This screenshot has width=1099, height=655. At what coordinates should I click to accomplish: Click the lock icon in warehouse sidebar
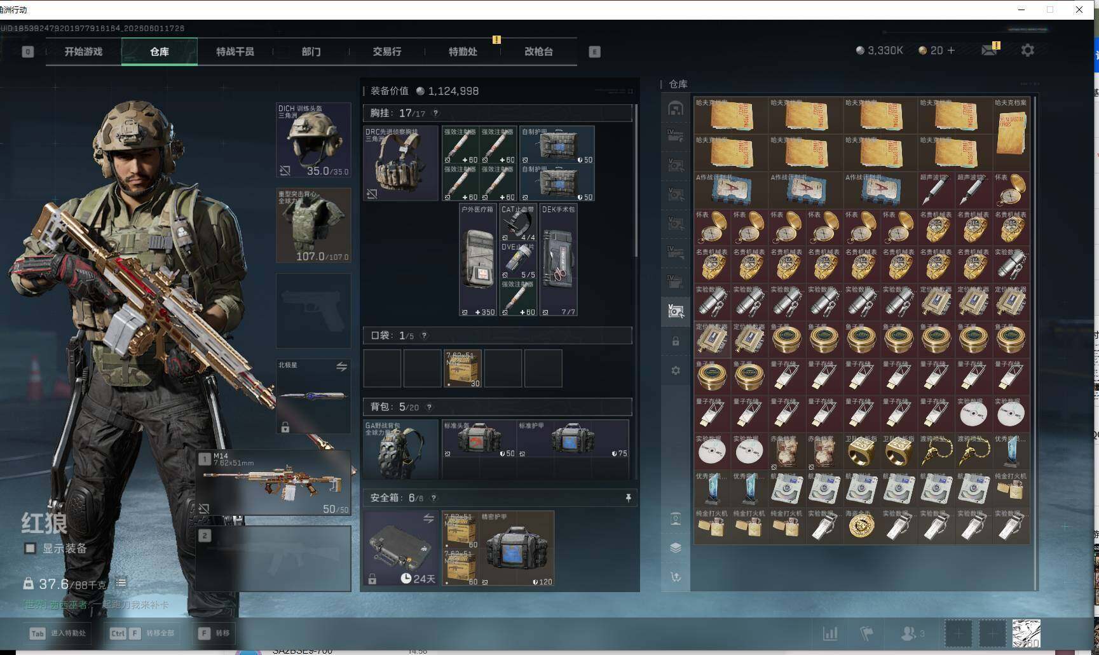click(676, 341)
